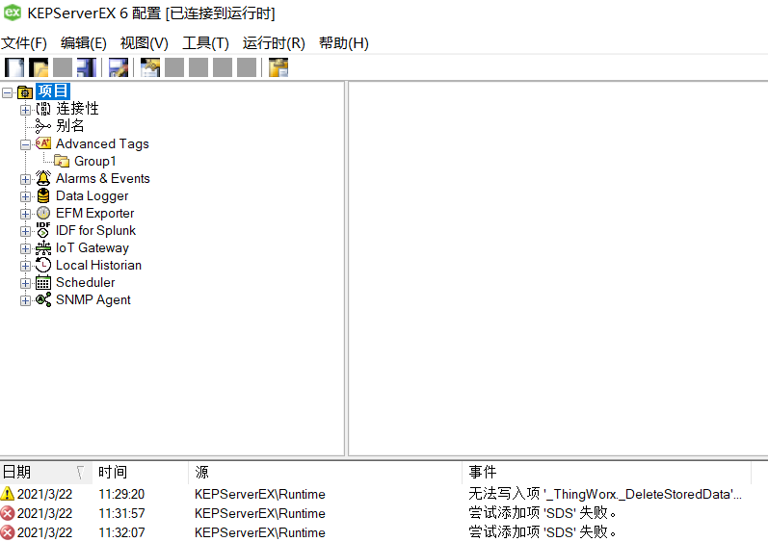This screenshot has height=542, width=768.
Task: Open the 运行时(R) menu
Action: [274, 43]
